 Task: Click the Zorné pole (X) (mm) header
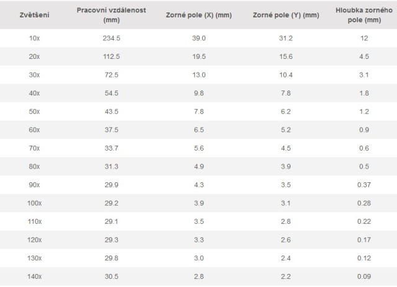[199, 15]
